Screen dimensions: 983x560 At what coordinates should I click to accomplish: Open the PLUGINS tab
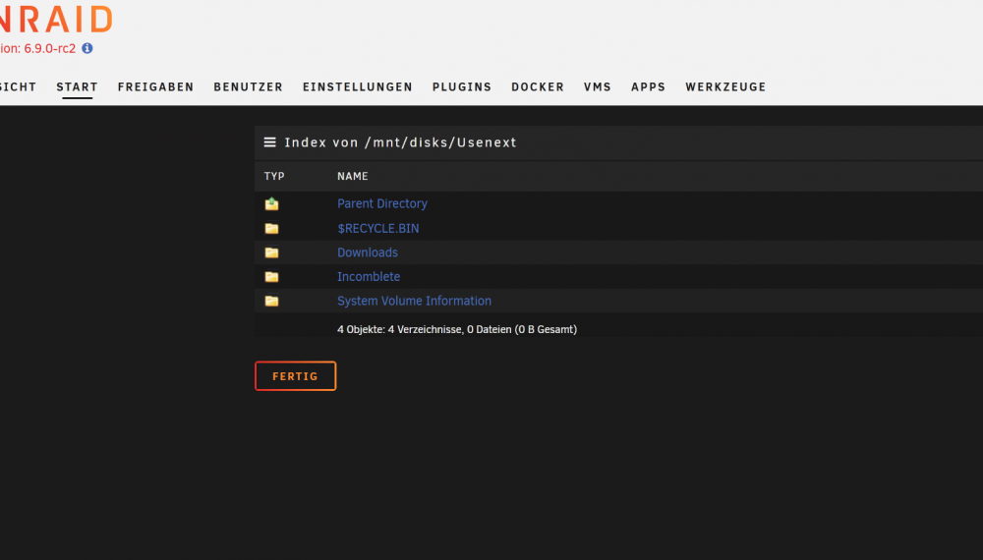click(462, 87)
